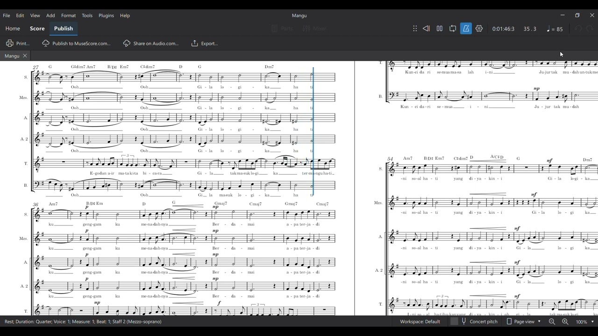Click the tempo quarter note = 85
The height and width of the screenshot is (336, 598).
555,29
